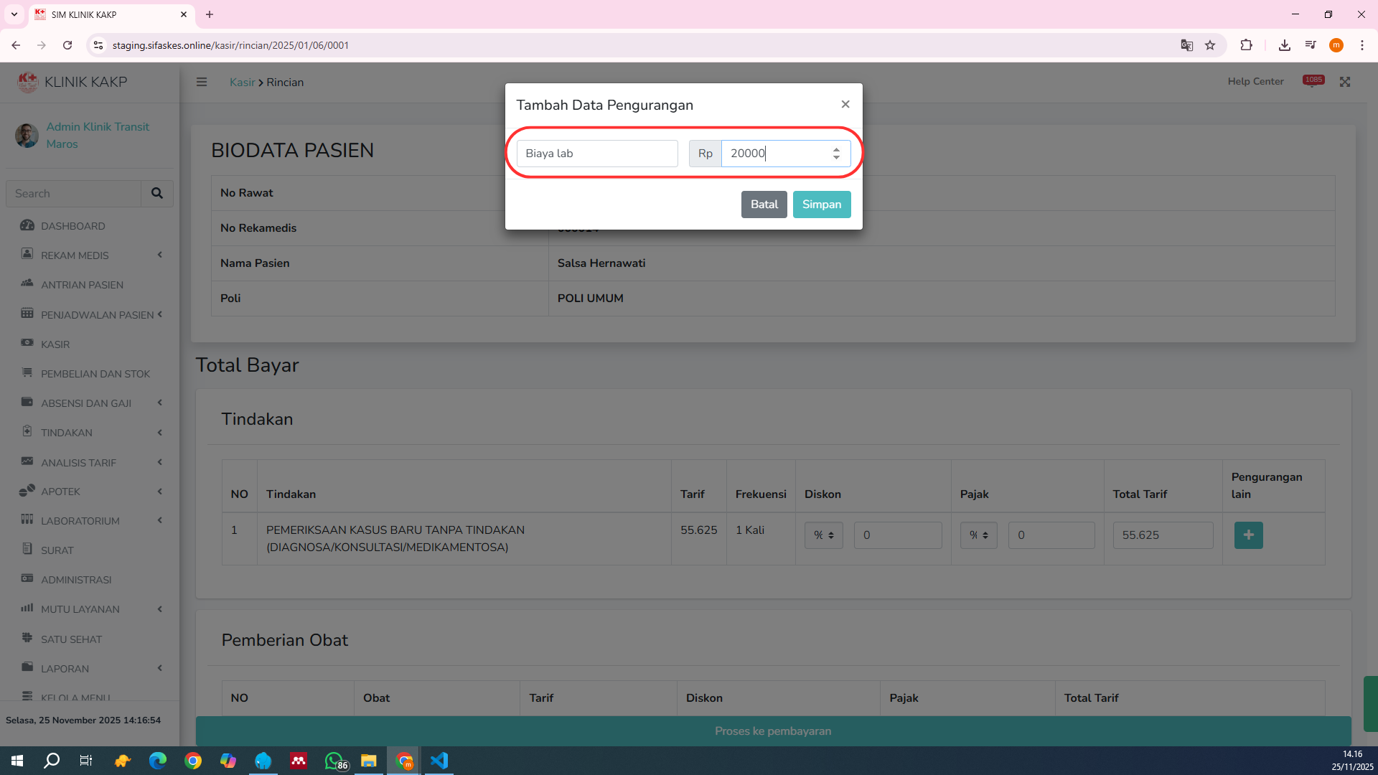Open the Diskon percent type dropdown
Screen dimensions: 1378x775
823,535
